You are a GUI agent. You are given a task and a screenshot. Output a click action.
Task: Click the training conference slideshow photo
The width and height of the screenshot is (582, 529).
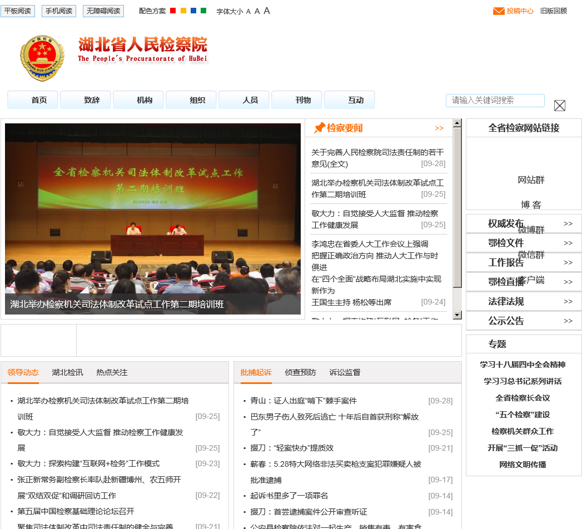click(x=152, y=219)
